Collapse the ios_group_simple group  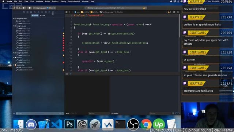[x=14, y=53]
